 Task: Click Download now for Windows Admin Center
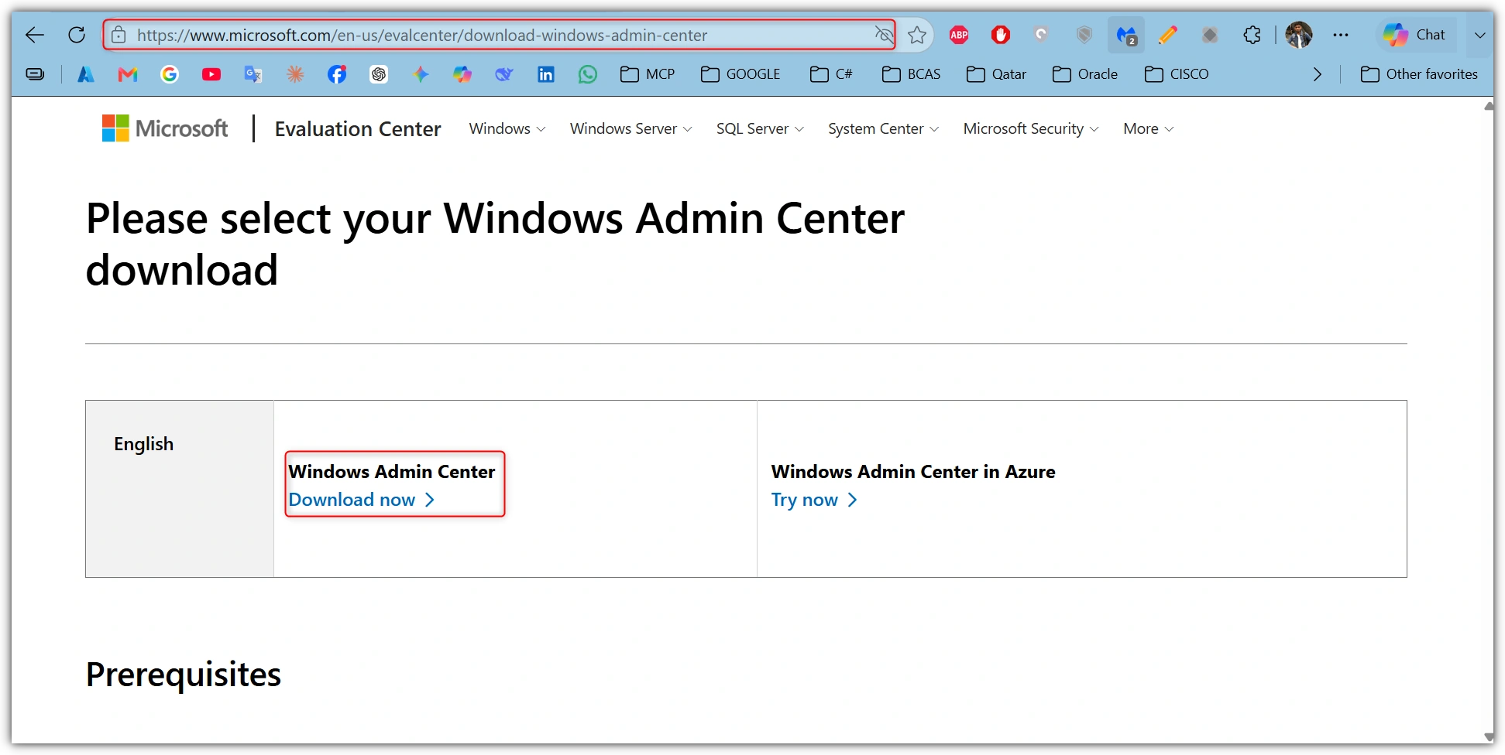click(362, 500)
